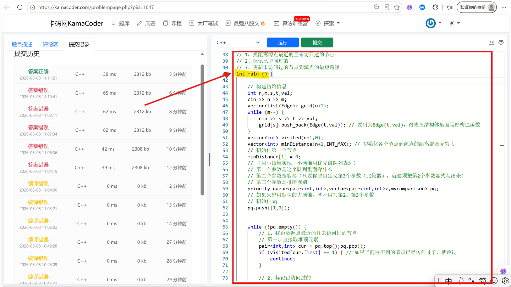Click the 卡码网KamaCoder site logo
Screen dimensions: 511x287
tap(76, 23)
